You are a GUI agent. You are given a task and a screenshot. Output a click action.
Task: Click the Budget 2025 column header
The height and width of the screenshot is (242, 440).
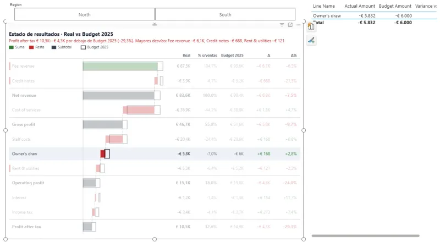click(x=232, y=56)
